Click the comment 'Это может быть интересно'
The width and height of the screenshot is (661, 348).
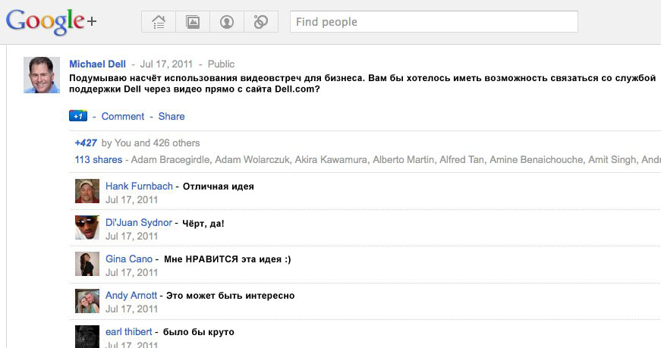tap(230, 296)
